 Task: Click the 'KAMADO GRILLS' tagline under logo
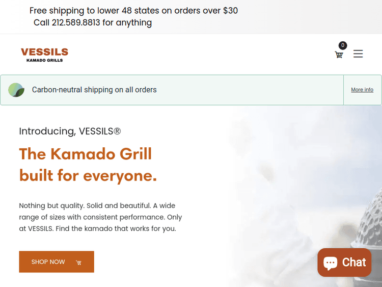tap(44, 60)
